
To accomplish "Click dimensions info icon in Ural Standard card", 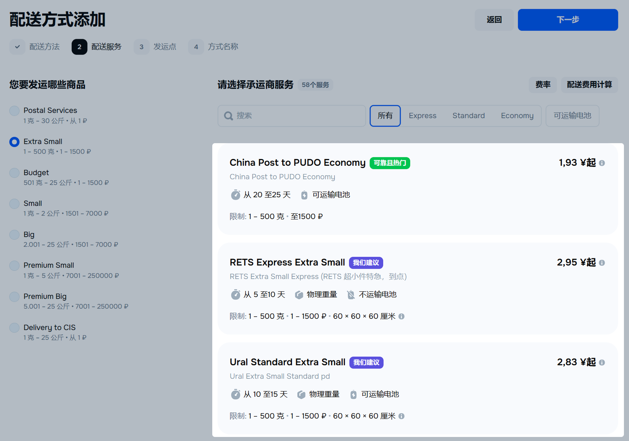I will [x=402, y=416].
